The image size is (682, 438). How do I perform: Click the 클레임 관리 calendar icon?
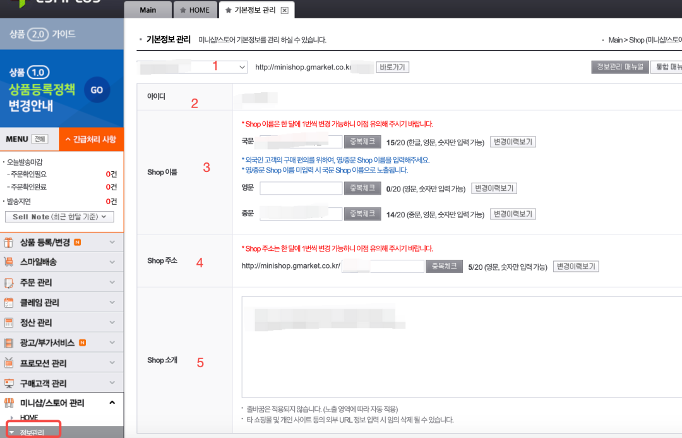click(8, 303)
